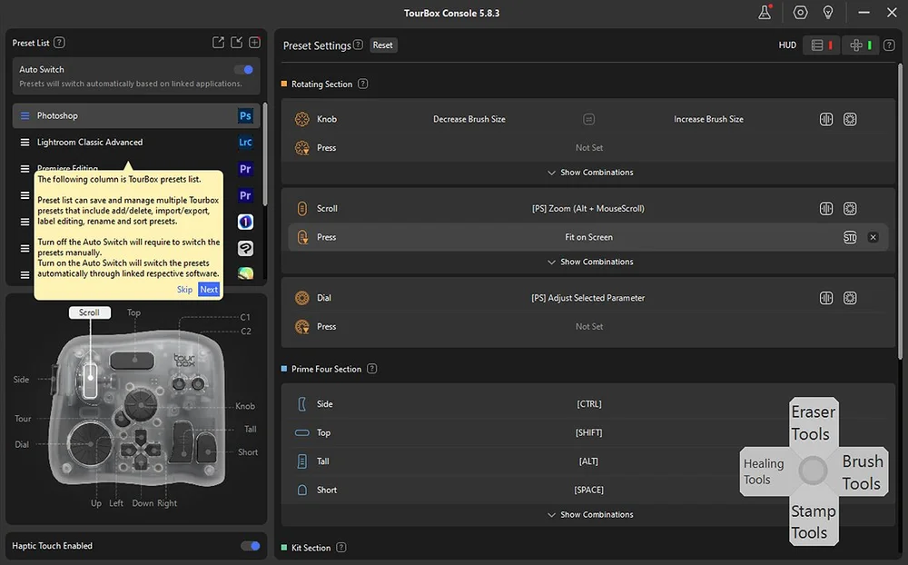The width and height of the screenshot is (908, 565).
Task: Clear the Fit on Screen assignment
Action: [x=873, y=237]
